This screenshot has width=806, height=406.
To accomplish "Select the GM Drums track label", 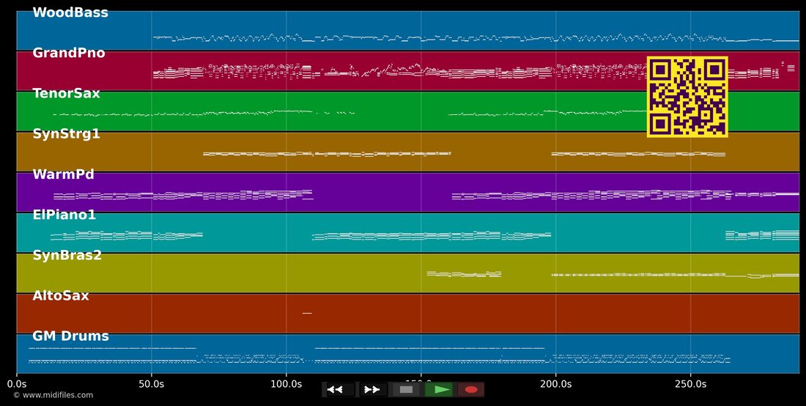I will point(70,336).
